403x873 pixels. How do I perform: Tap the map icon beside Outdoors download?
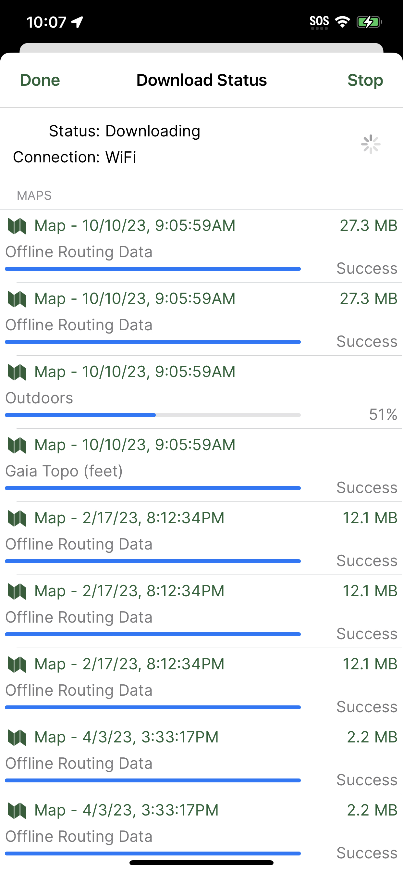click(17, 372)
